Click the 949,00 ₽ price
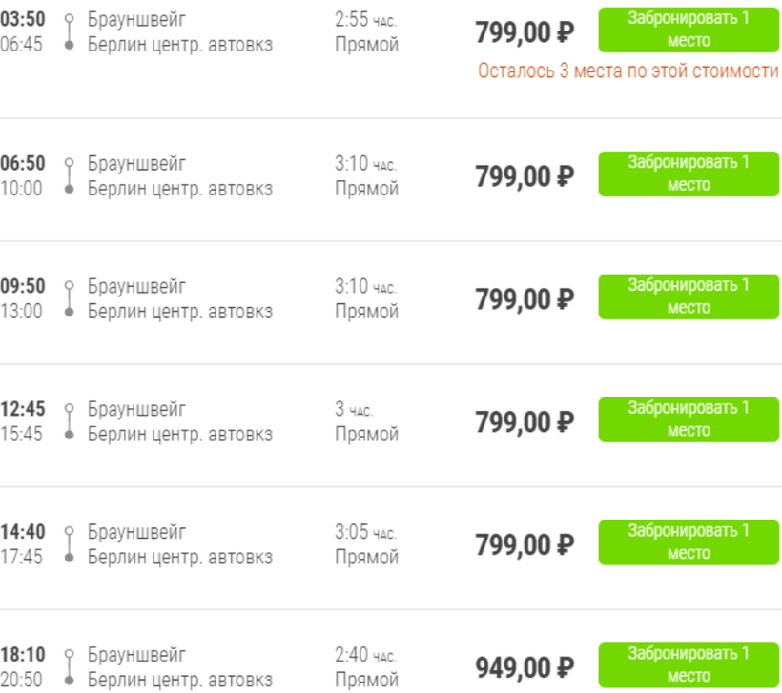 525,667
